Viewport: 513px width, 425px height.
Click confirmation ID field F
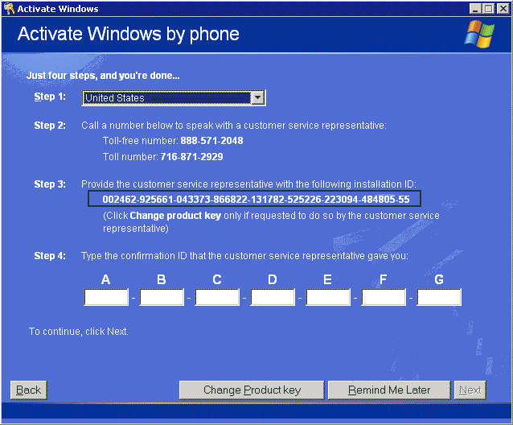click(384, 297)
